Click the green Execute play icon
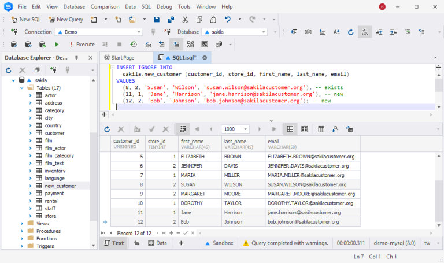This screenshot has height=263, width=444. (56, 45)
